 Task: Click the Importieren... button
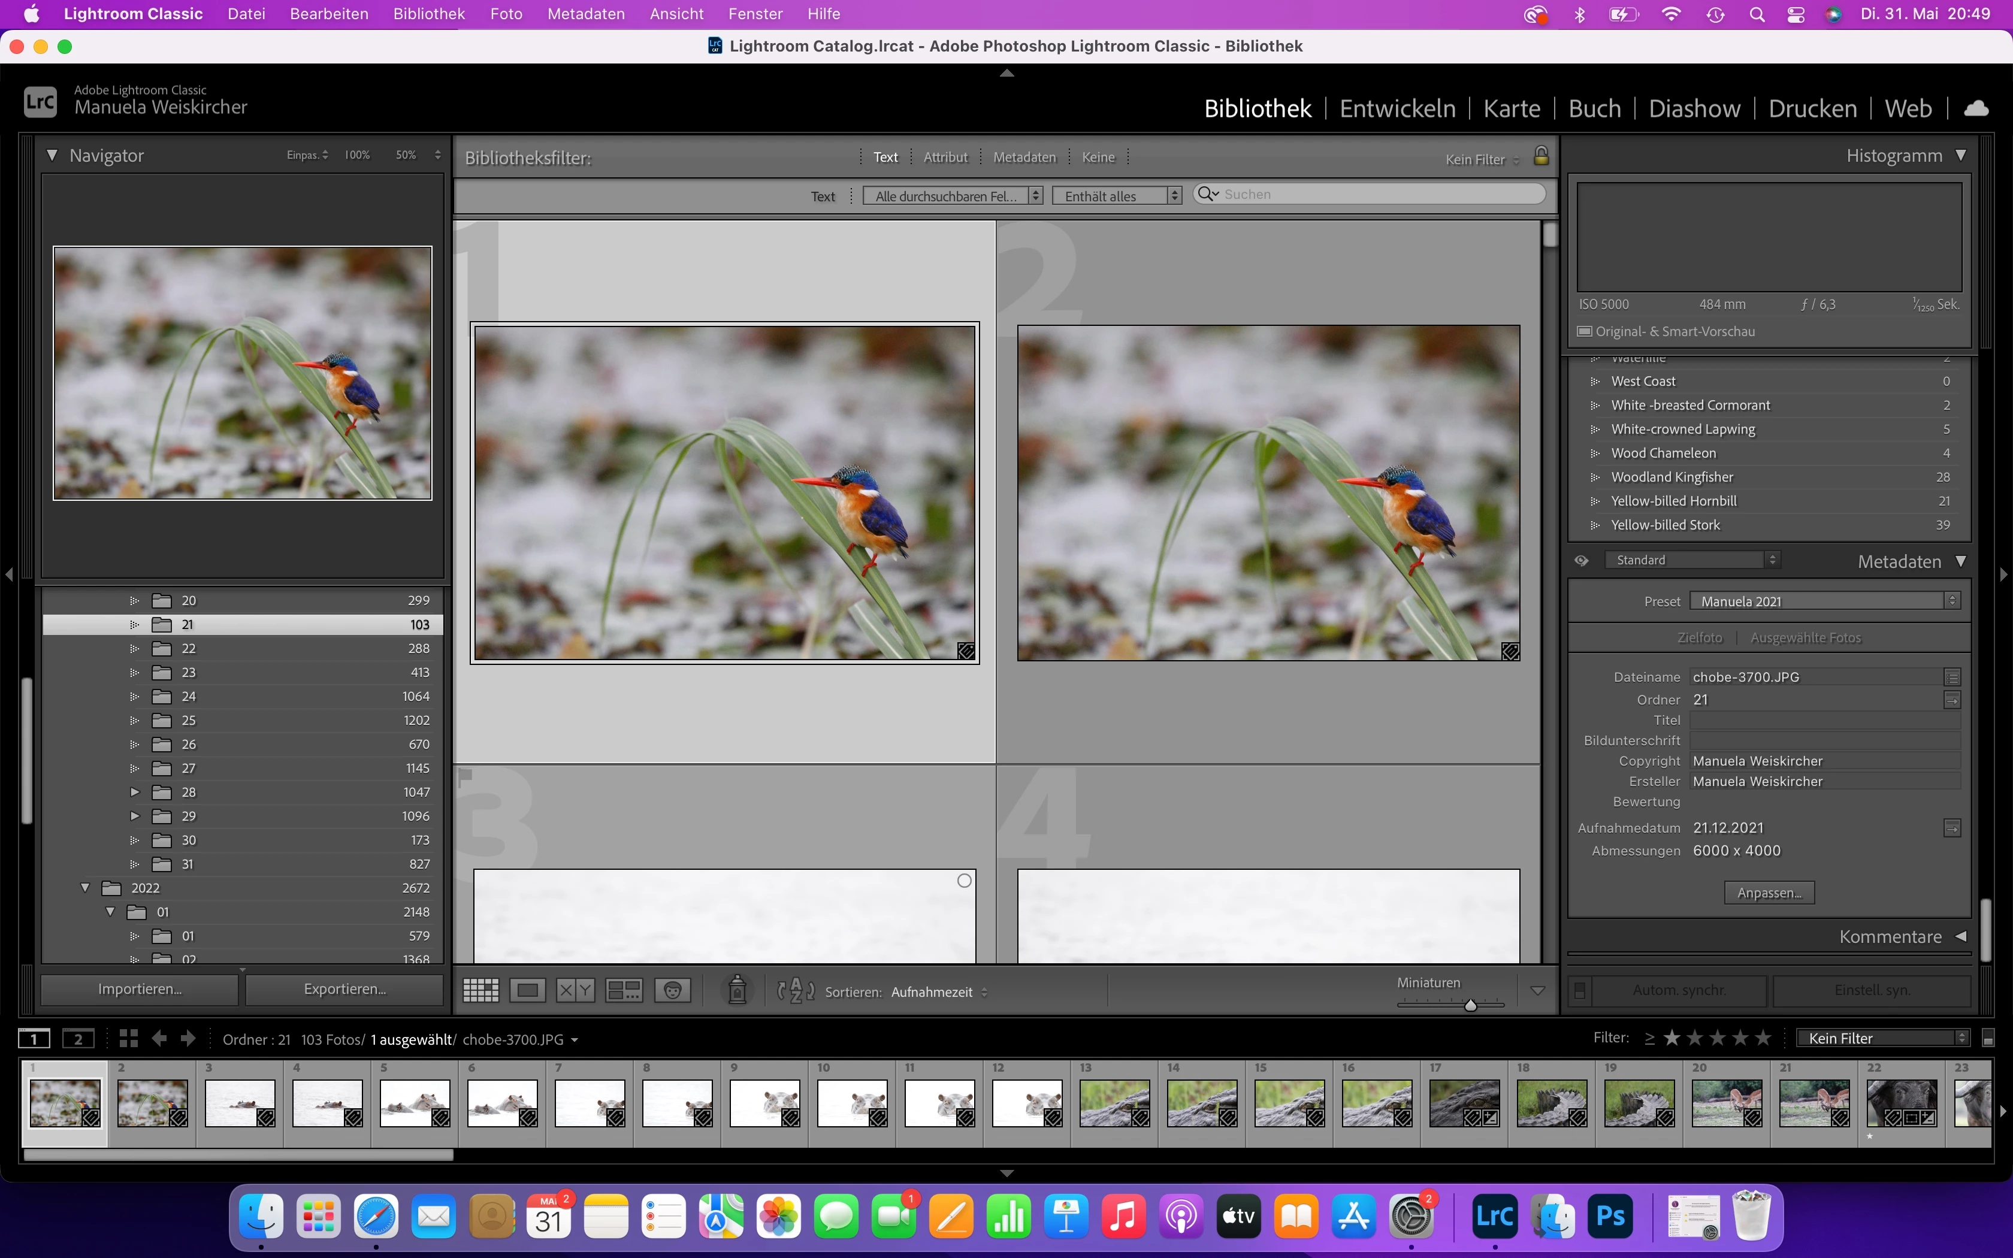[140, 989]
